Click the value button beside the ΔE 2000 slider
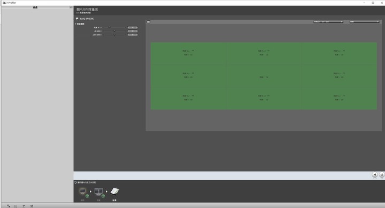 [133, 31]
